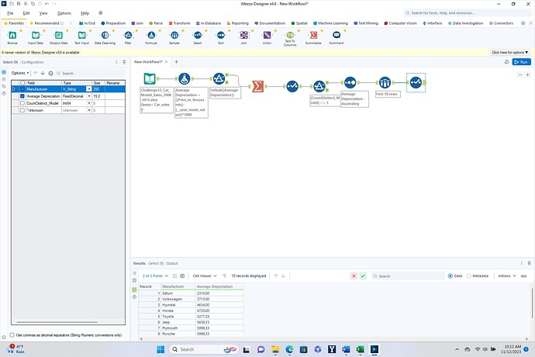The height and width of the screenshot is (357, 535).
Task: Click the Sort tool in the palette
Action: (x=221, y=35)
